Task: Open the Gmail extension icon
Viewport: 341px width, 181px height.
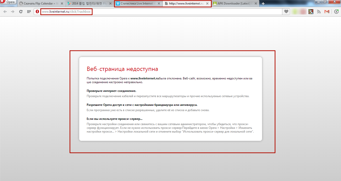Action: tap(327, 11)
